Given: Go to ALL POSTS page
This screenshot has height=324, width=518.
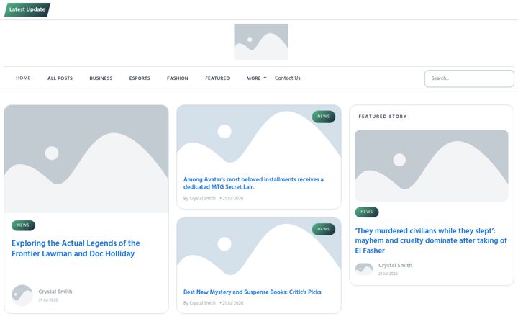Looking at the screenshot, I should (x=60, y=78).
